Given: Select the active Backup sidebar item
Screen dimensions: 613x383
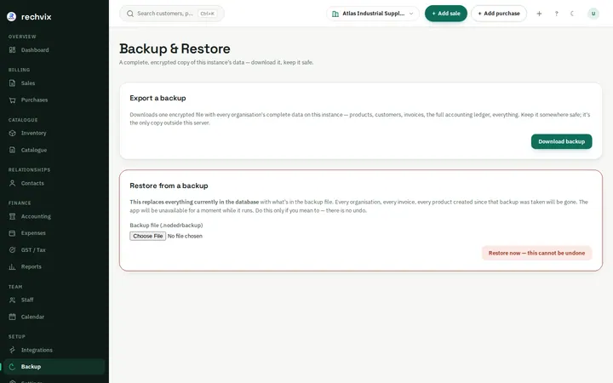Looking at the screenshot, I should point(54,367).
